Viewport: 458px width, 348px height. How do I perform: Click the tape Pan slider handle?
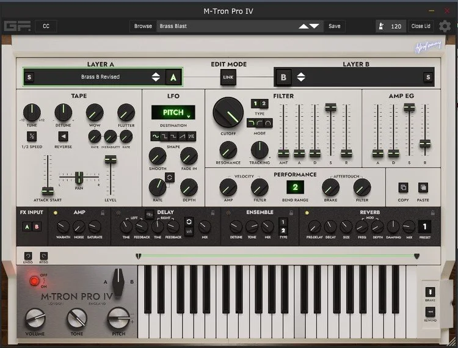[x=79, y=177]
